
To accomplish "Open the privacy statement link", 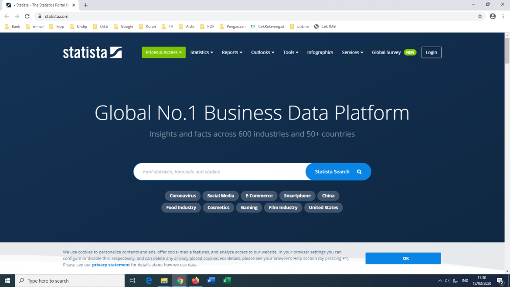I will [x=110, y=264].
